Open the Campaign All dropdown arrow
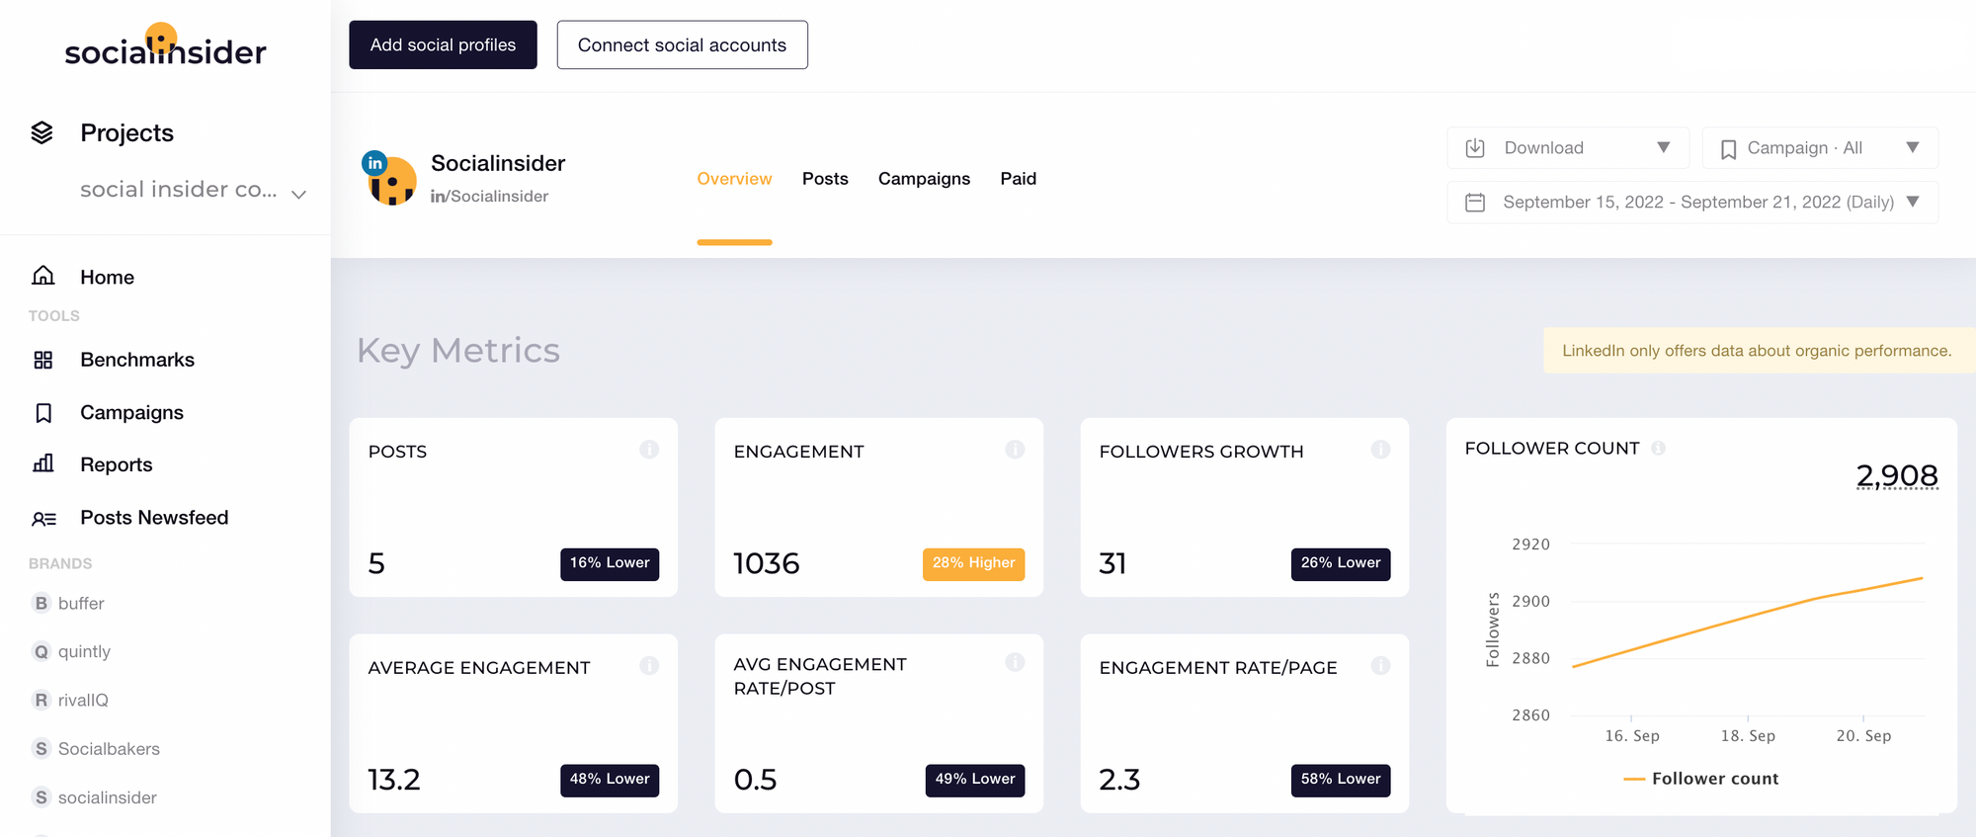Viewport: 1976px width, 837px height. pyautogui.click(x=1913, y=147)
